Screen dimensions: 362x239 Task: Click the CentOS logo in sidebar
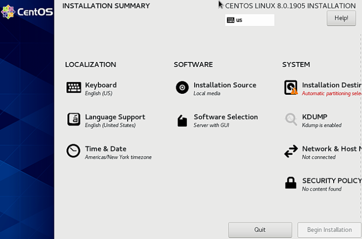[27, 12]
